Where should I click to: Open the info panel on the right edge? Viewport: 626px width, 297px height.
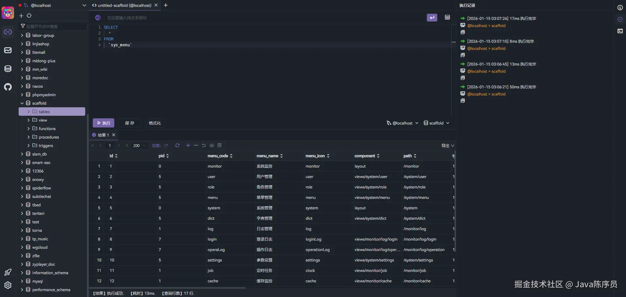620,7
